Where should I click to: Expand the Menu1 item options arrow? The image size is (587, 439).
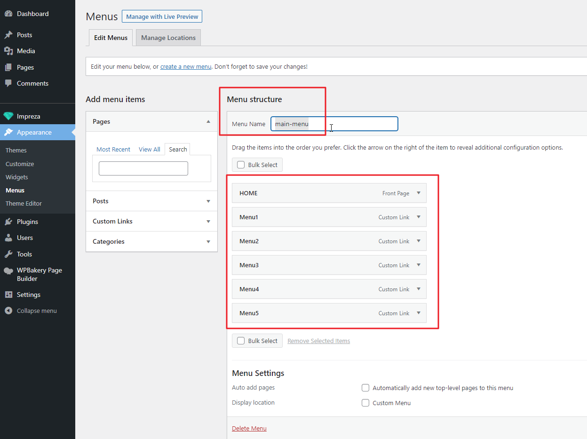(419, 217)
